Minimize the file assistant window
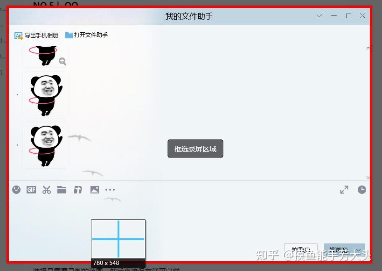 coord(334,16)
